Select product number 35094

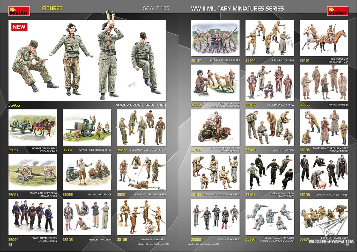(13, 240)
